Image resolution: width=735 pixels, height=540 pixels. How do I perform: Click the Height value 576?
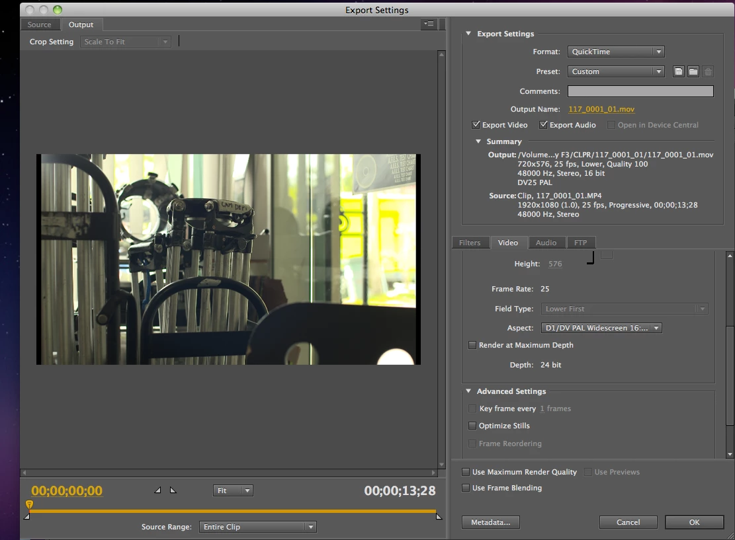555,264
